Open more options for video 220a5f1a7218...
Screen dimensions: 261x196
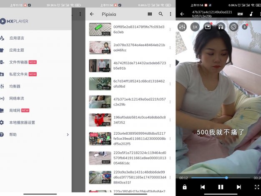[x=170, y=158]
